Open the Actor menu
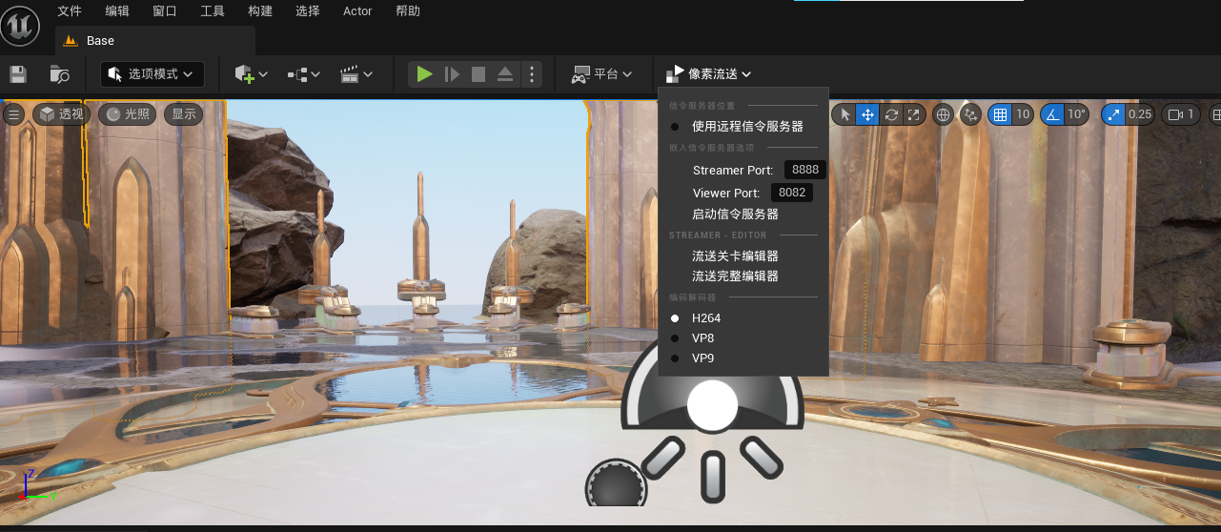The height and width of the screenshot is (532, 1221). [357, 11]
